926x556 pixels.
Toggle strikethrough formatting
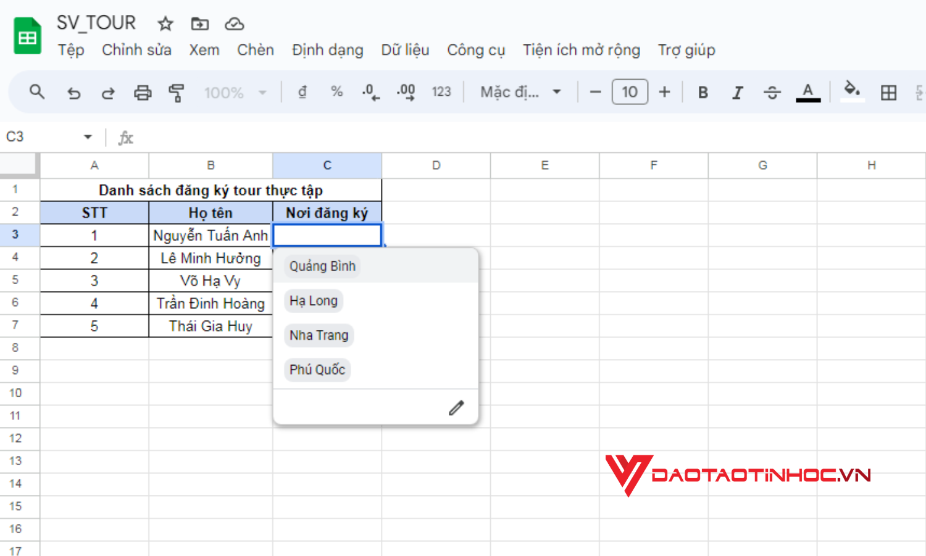(772, 93)
